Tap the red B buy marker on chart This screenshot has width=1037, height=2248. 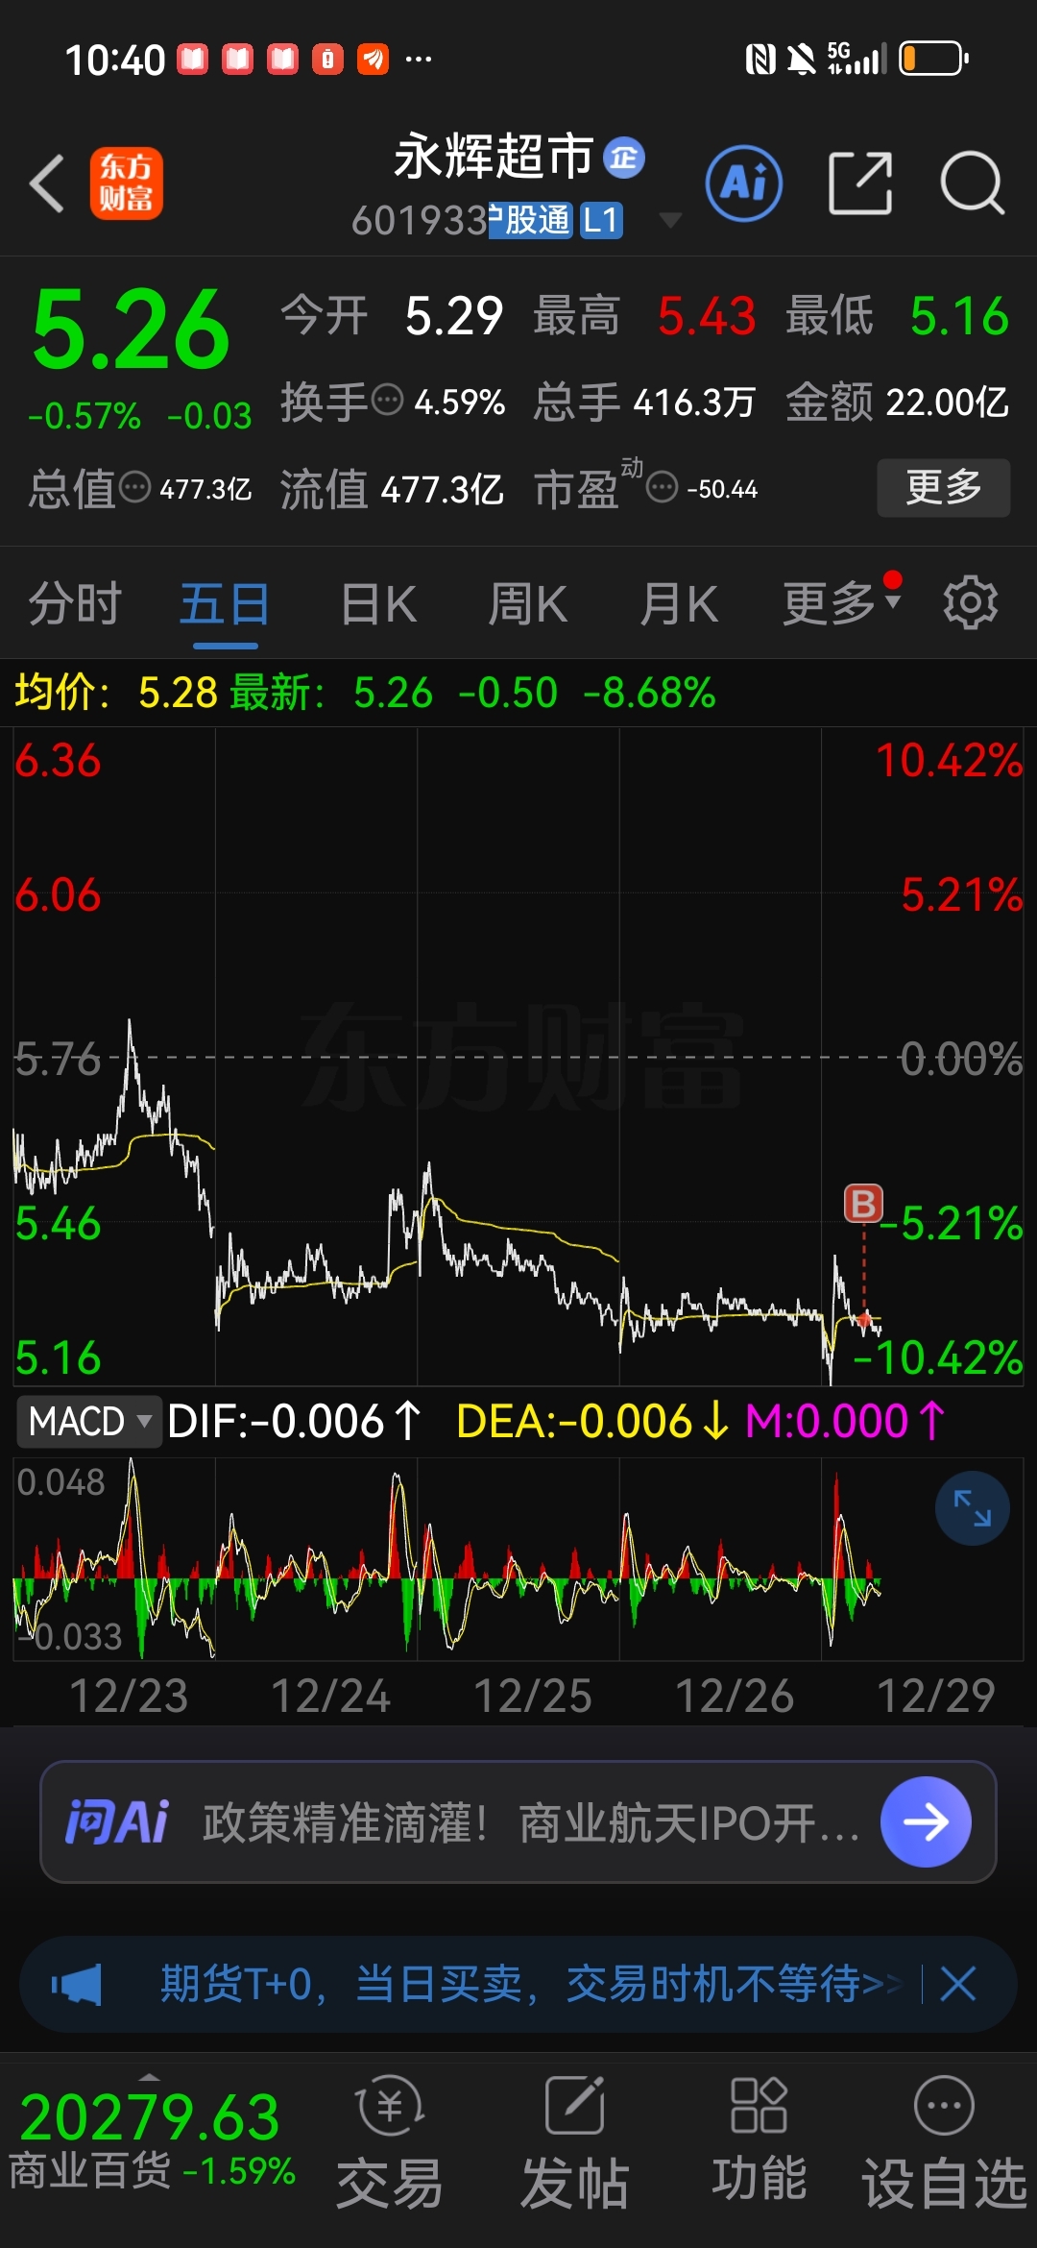click(863, 1204)
